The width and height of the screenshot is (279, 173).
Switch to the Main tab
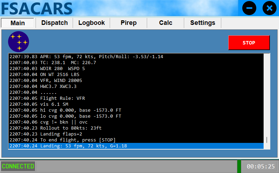[x=18, y=23]
